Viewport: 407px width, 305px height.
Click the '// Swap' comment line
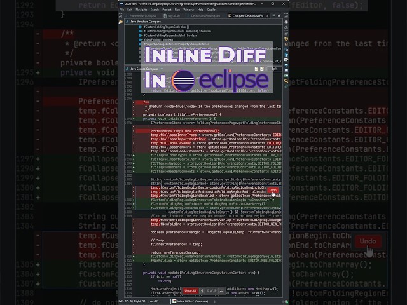point(157,240)
